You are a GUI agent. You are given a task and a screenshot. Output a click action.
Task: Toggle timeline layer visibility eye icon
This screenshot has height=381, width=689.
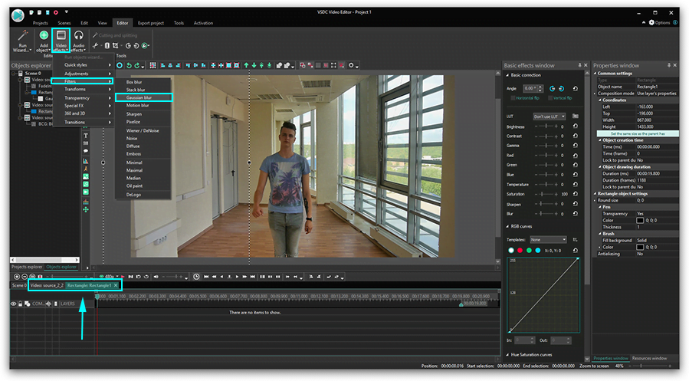[x=14, y=304]
